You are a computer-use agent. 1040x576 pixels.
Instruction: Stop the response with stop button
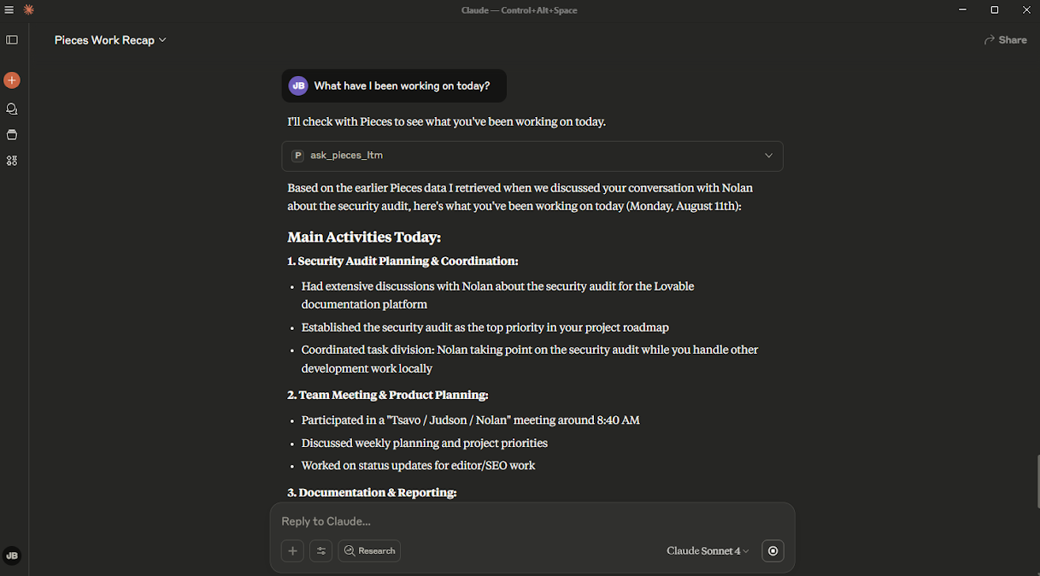(x=773, y=551)
